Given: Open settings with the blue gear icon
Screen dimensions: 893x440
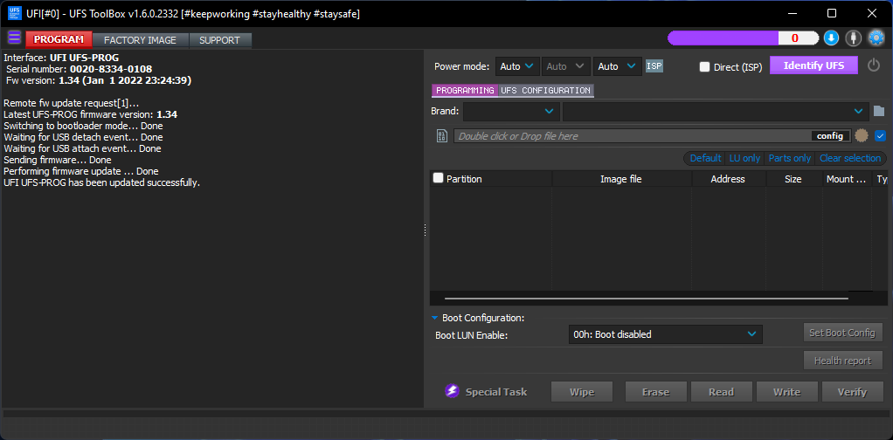Looking at the screenshot, I should pyautogui.click(x=876, y=38).
